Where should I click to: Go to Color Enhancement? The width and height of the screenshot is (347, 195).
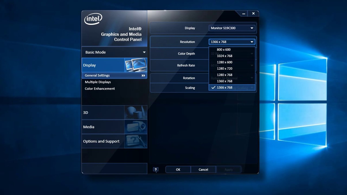pos(100,89)
